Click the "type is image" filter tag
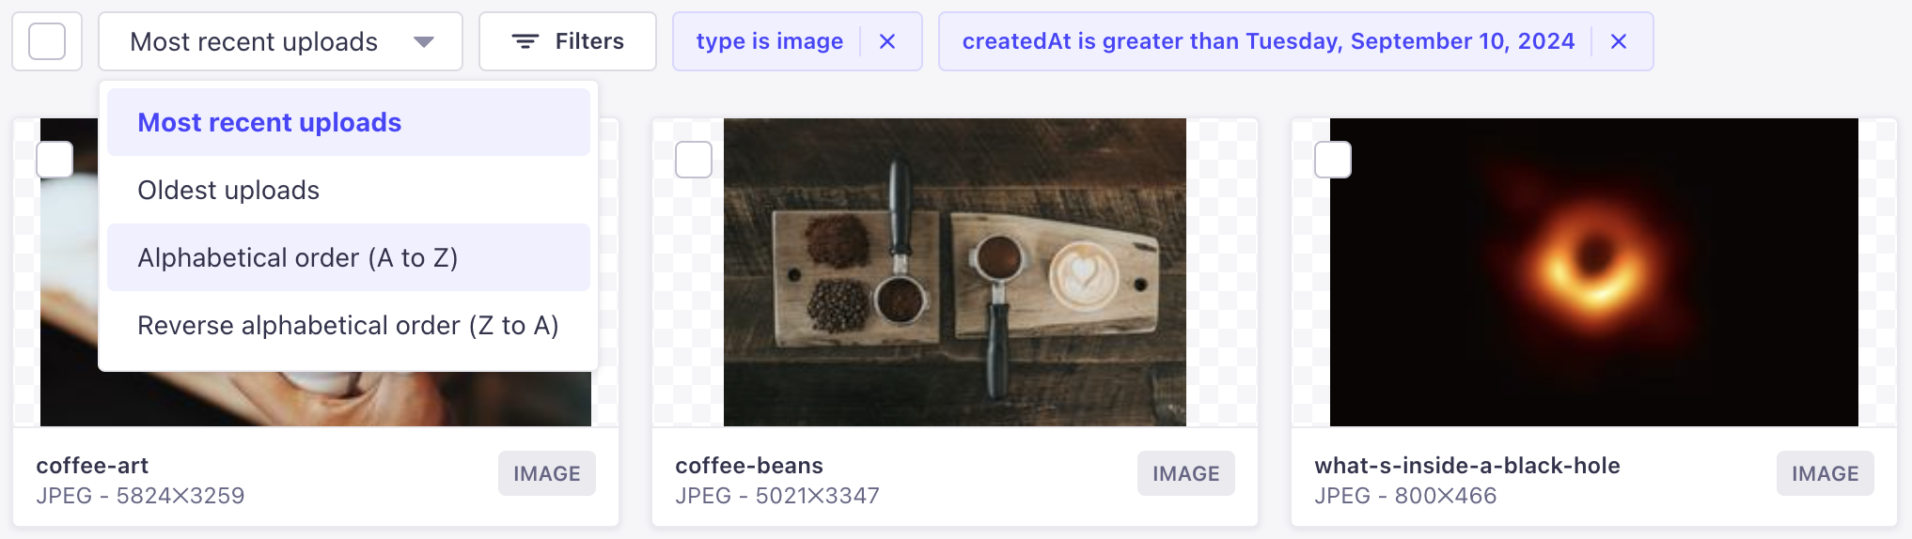 tap(769, 41)
